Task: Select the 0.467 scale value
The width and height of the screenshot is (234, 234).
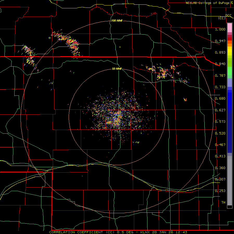Action: (x=220, y=145)
